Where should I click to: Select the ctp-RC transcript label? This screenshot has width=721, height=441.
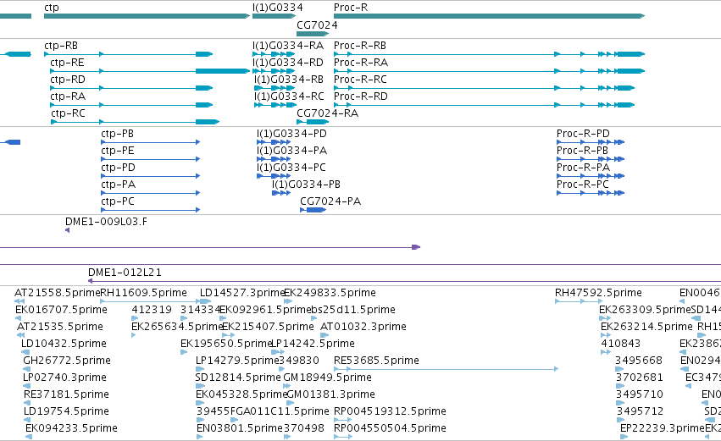[x=68, y=113]
